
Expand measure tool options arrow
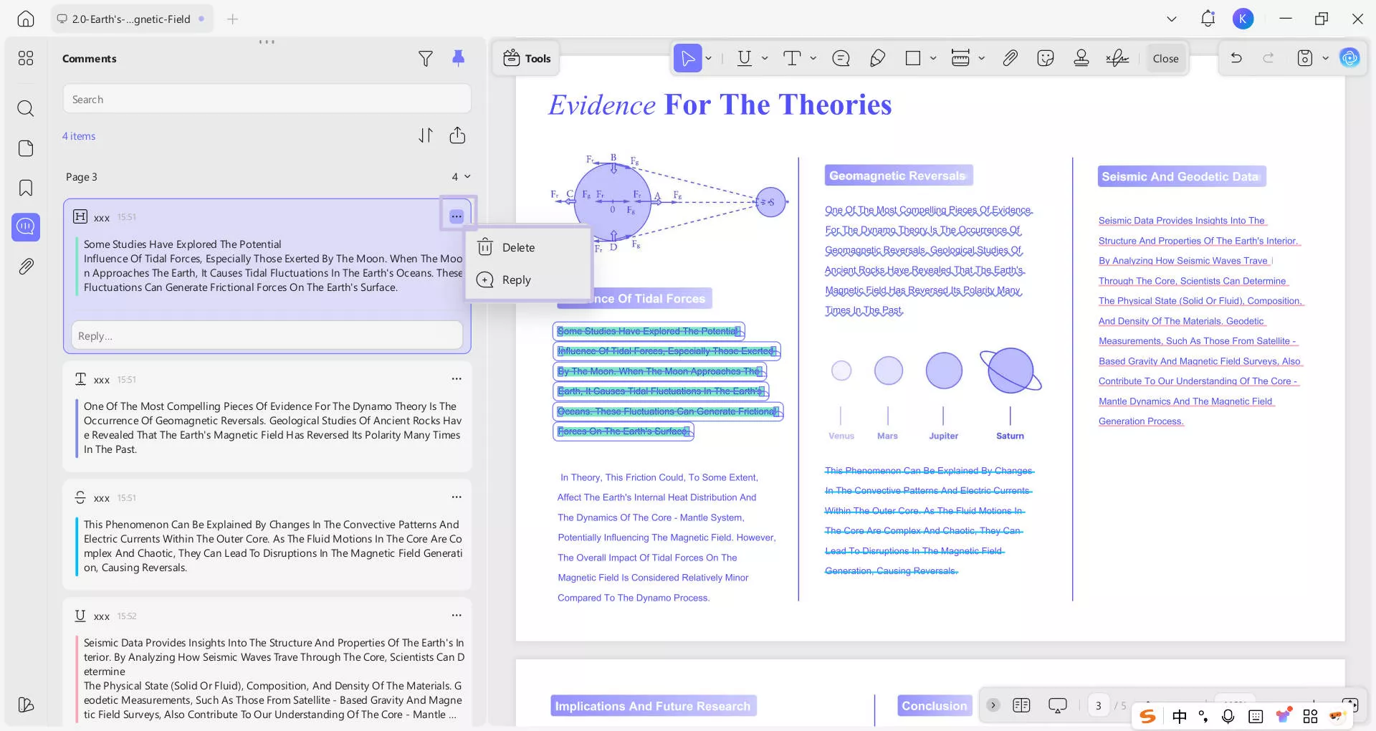tap(982, 59)
